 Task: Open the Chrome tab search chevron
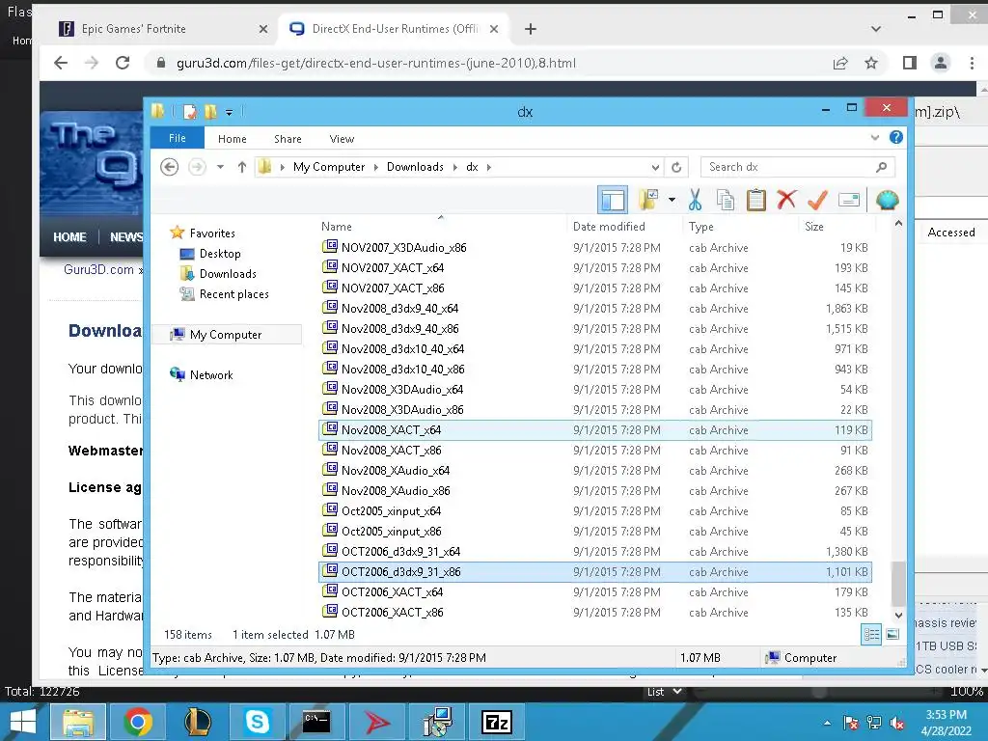pyautogui.click(x=875, y=29)
